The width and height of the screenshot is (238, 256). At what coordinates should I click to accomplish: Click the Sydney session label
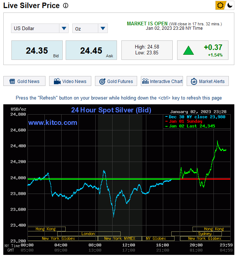[205, 234]
